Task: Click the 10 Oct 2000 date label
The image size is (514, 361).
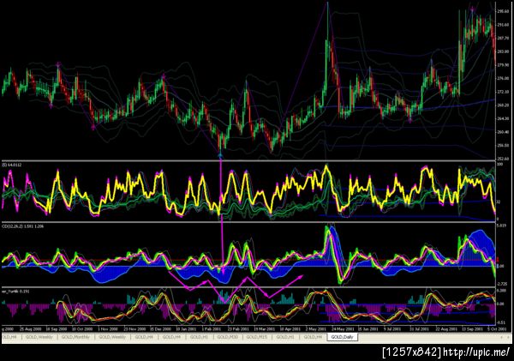Action: pos(82,328)
